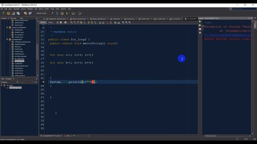Click the Clean and Build Project icon
Screen dimensions: 257x144
pos(62,13)
